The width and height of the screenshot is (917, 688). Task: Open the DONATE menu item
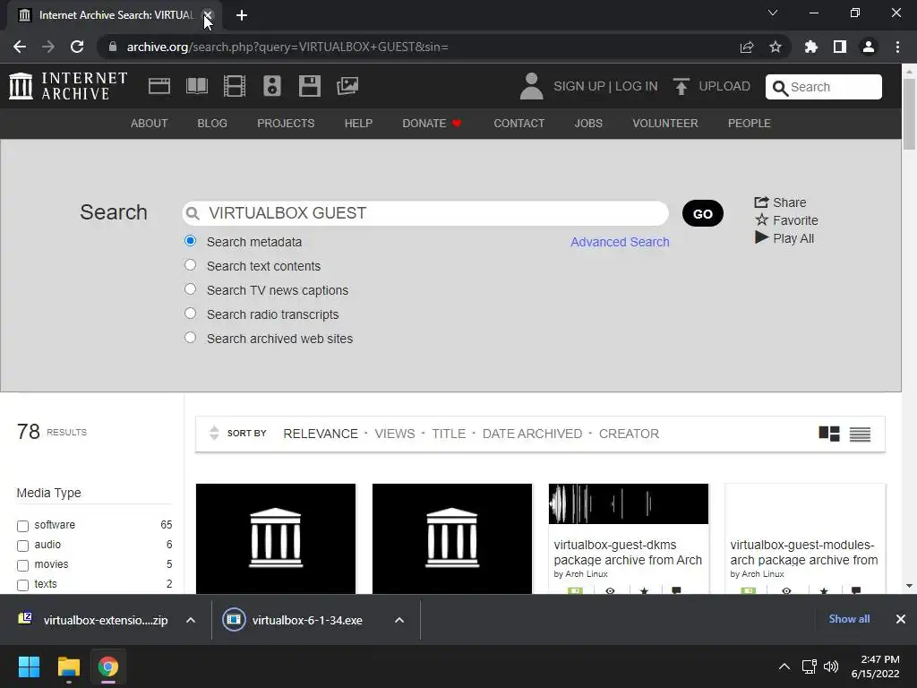coord(433,124)
